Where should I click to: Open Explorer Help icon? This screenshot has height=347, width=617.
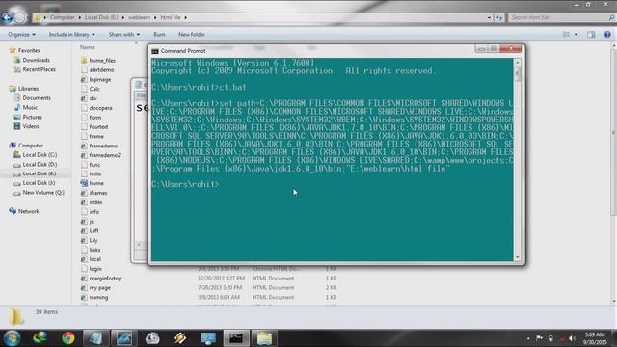tap(607, 35)
